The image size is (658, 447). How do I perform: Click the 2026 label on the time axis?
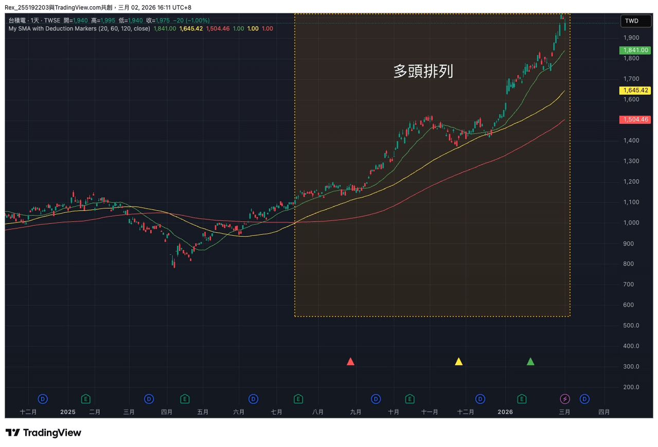tap(505, 412)
